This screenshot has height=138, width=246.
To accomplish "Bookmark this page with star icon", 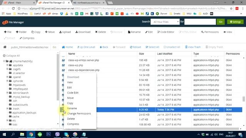I will (x=231, y=8).
